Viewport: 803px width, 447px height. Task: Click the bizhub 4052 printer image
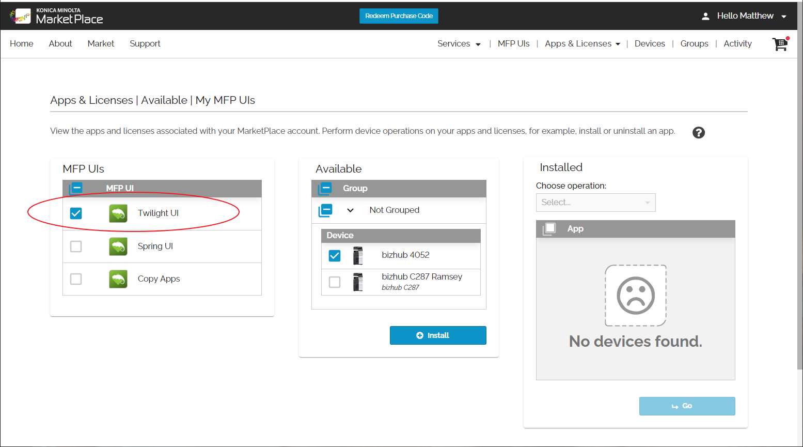[358, 255]
